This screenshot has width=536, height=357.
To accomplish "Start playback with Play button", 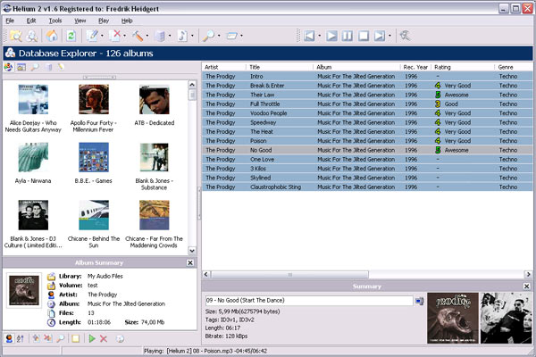I will point(331,36).
